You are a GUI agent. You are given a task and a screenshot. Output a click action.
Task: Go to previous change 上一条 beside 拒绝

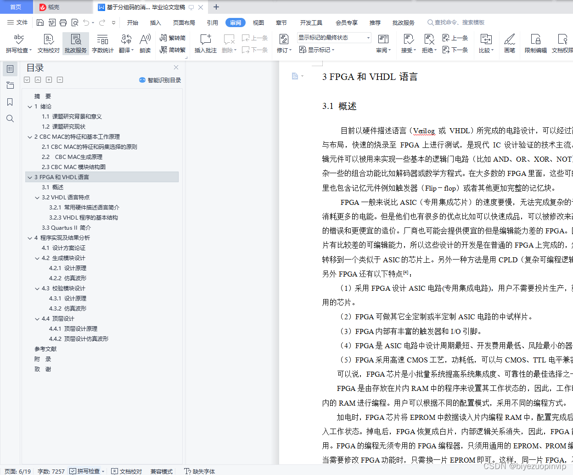(455, 38)
